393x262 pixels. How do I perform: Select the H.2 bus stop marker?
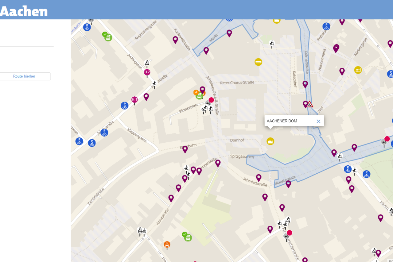[147, 72]
